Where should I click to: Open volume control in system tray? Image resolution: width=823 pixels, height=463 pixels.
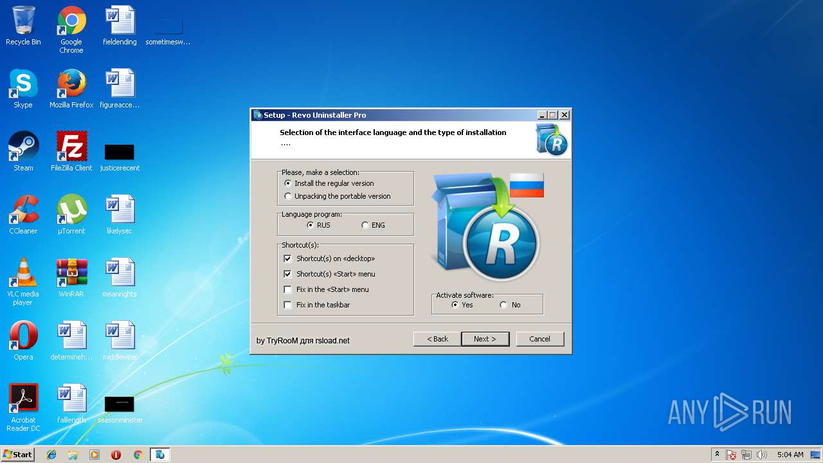[x=762, y=455]
